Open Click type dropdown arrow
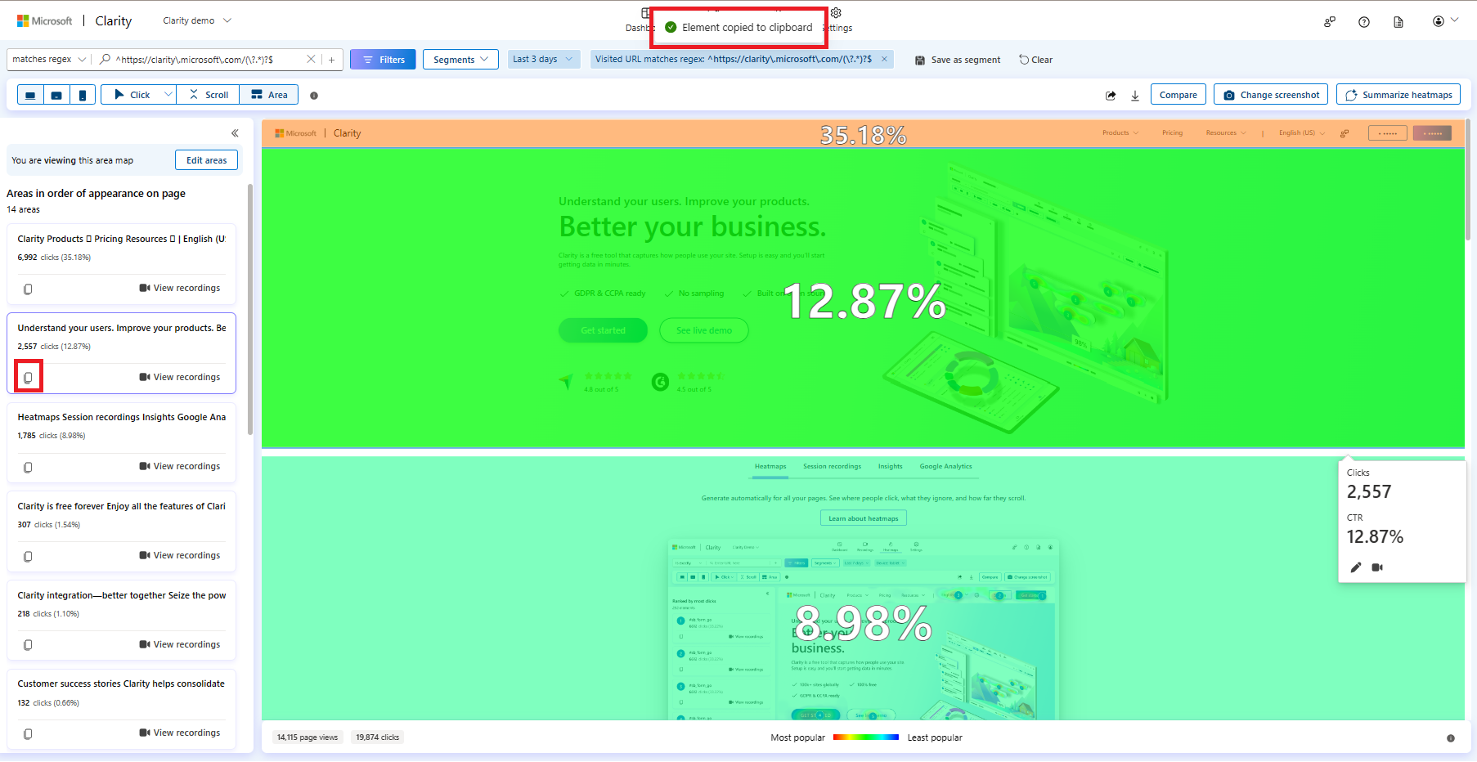 click(168, 95)
